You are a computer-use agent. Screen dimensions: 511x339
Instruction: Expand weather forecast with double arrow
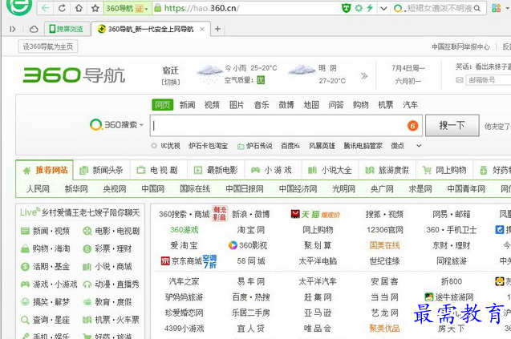pyautogui.click(x=364, y=76)
